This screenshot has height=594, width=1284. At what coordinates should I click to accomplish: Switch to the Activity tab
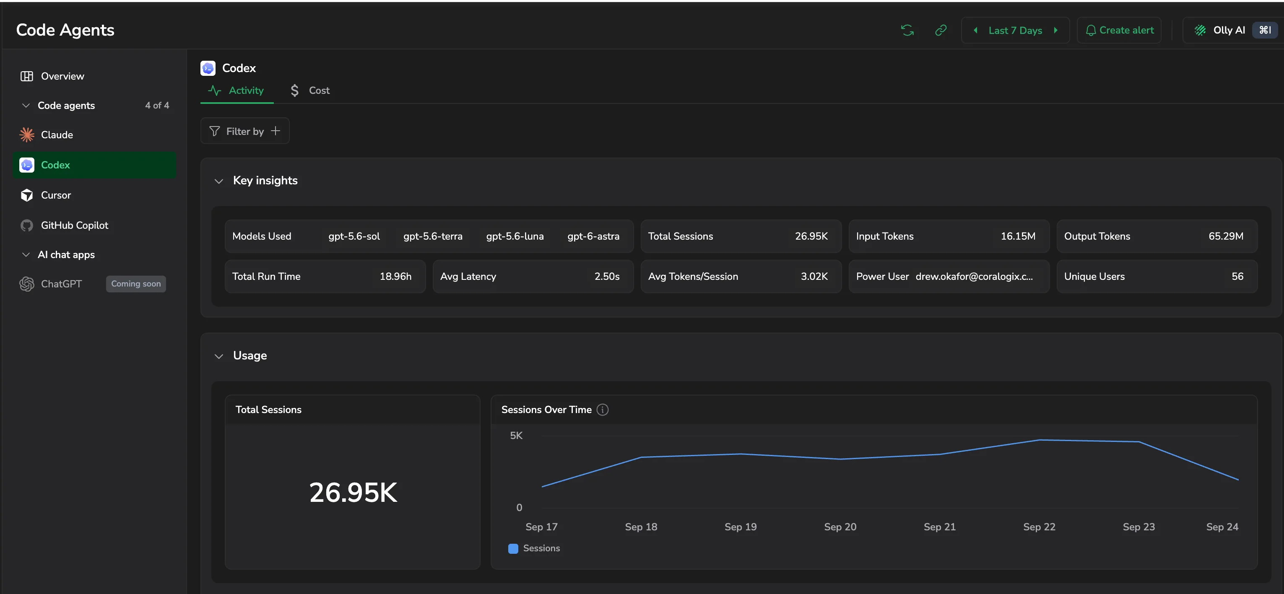[x=237, y=90]
